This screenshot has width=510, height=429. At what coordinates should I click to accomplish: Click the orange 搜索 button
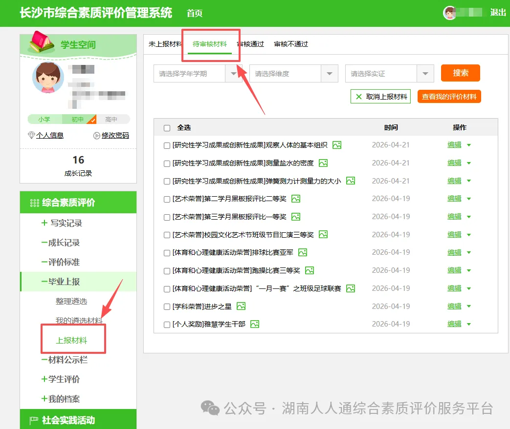point(460,73)
